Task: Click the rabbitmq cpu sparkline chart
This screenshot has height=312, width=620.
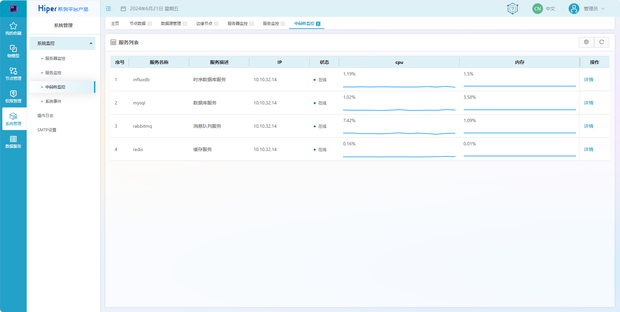Action: (x=399, y=133)
